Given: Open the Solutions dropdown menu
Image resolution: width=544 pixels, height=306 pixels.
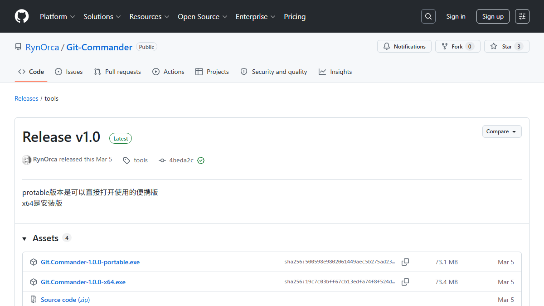Looking at the screenshot, I should (102, 16).
